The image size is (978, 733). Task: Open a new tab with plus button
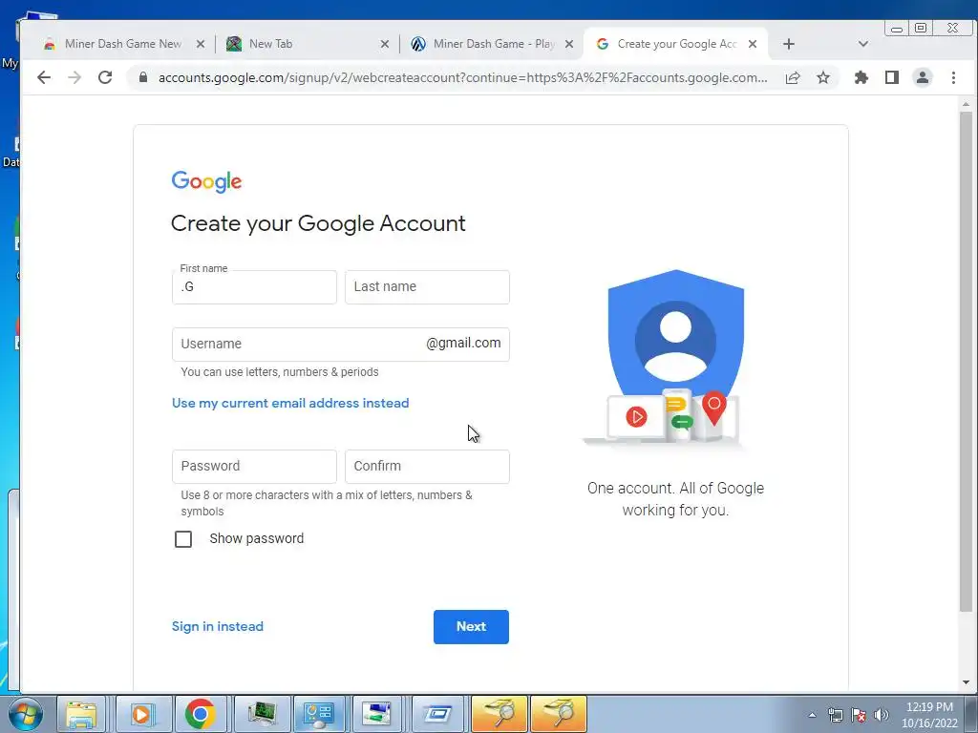point(788,44)
